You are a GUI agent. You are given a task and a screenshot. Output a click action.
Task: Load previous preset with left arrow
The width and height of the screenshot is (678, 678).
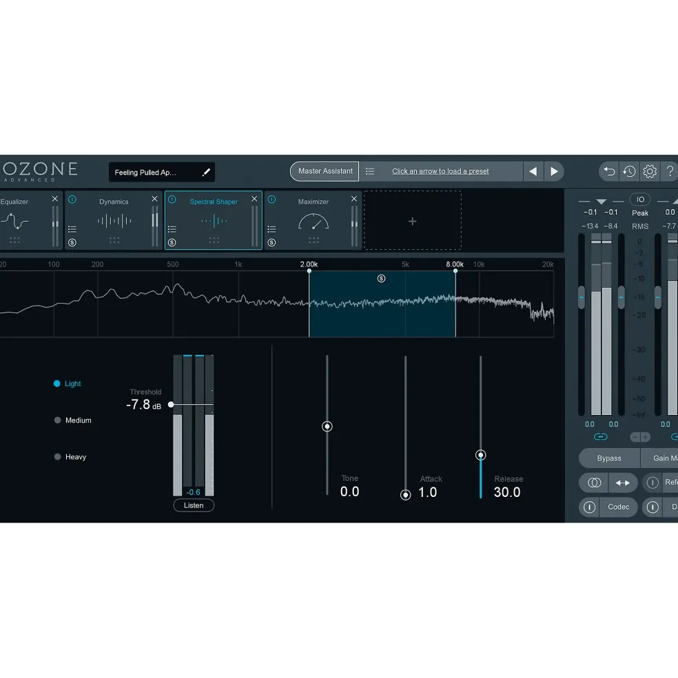point(533,171)
